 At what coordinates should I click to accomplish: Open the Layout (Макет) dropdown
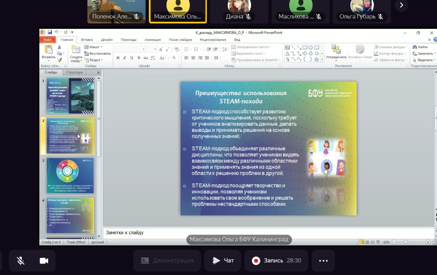pyautogui.click(x=93, y=47)
